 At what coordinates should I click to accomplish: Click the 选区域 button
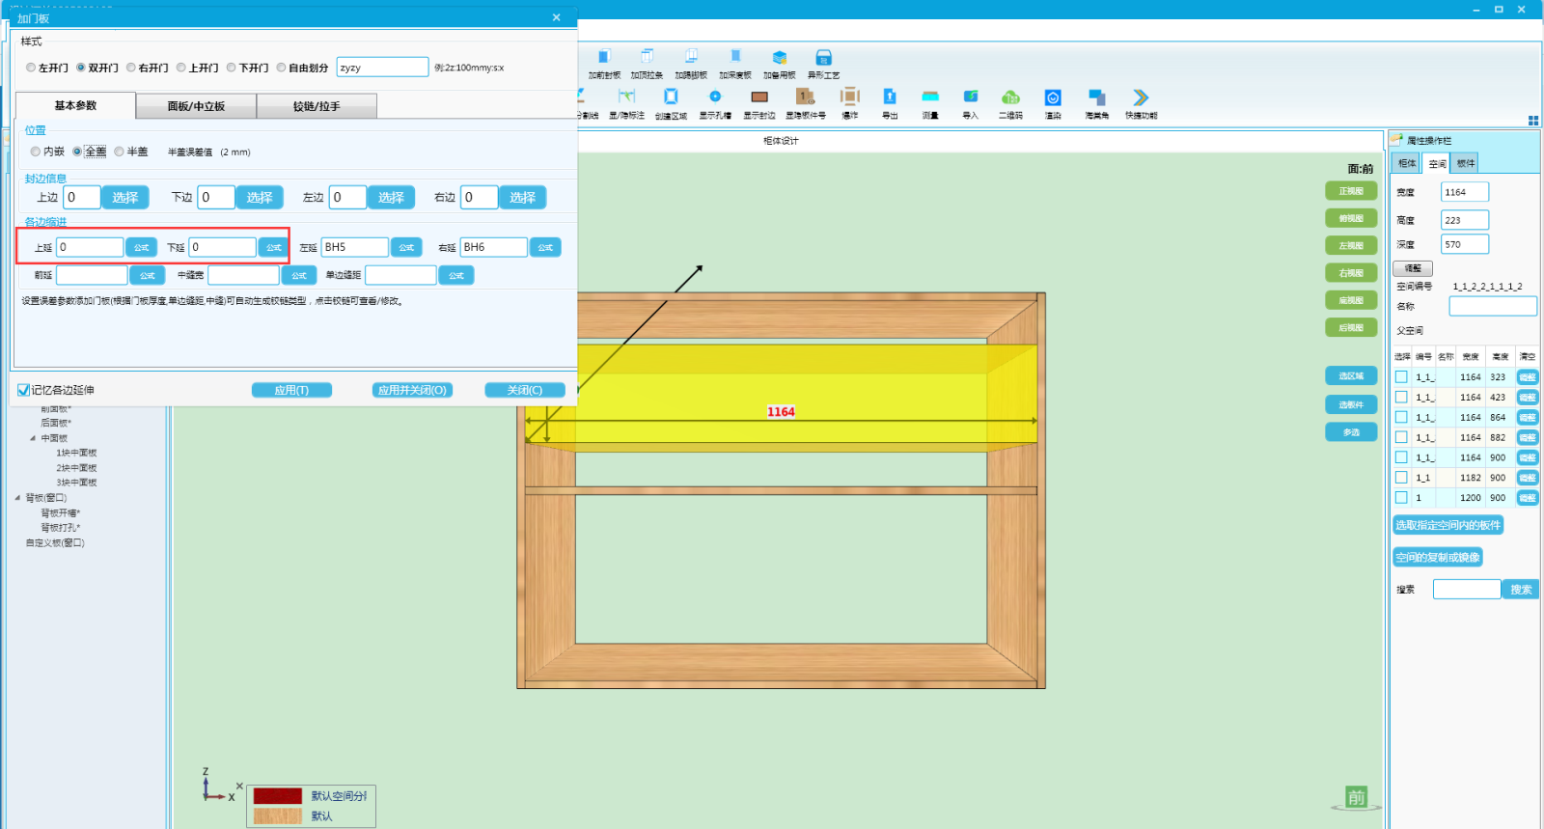coord(1351,376)
